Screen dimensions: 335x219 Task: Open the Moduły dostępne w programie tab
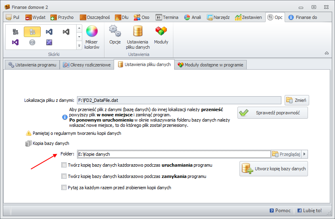210,65
